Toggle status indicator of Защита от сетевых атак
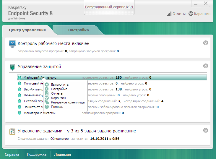 pos(20,107)
